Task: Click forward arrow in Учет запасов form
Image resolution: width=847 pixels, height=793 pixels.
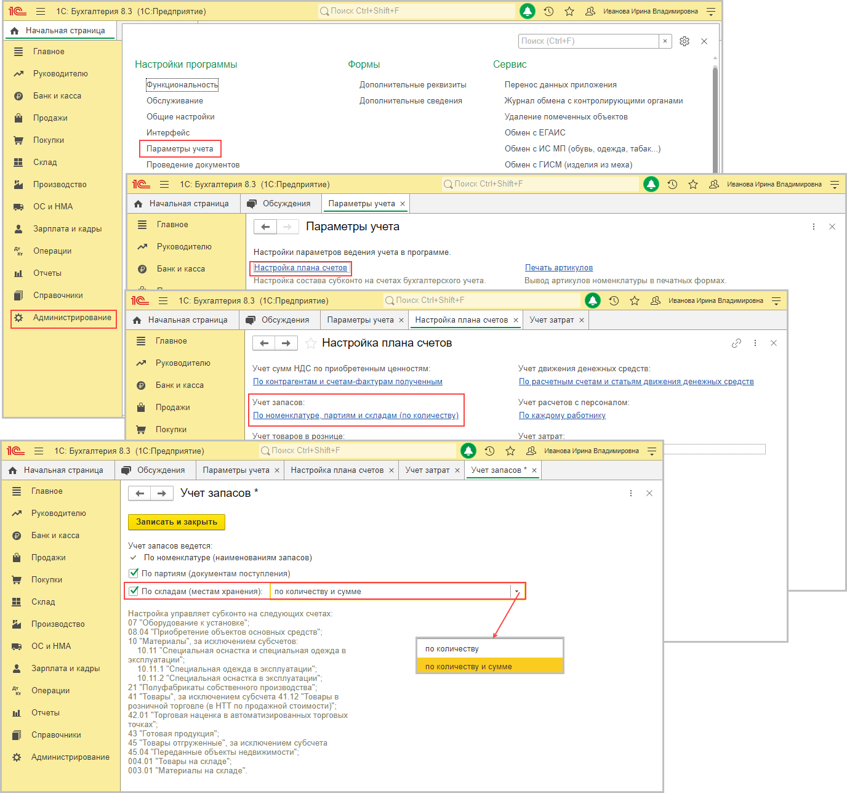Action: (162, 494)
